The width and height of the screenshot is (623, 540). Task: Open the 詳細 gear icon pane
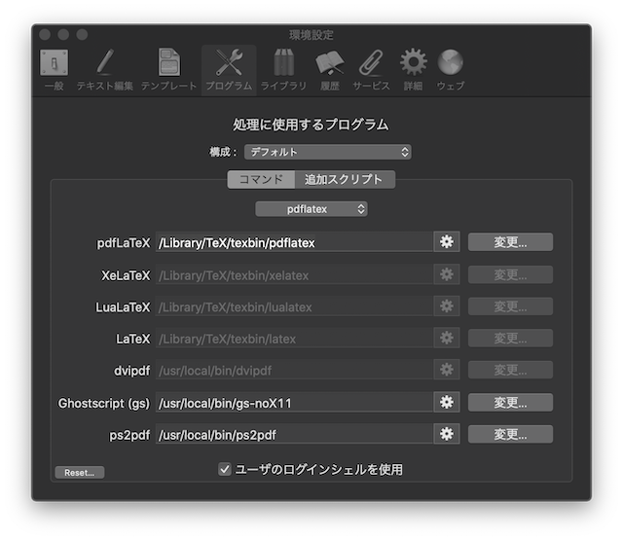[414, 68]
